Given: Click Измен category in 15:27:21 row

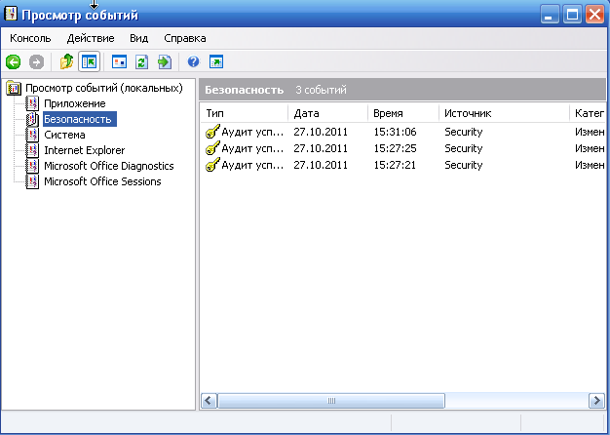Looking at the screenshot, I should click(590, 165).
